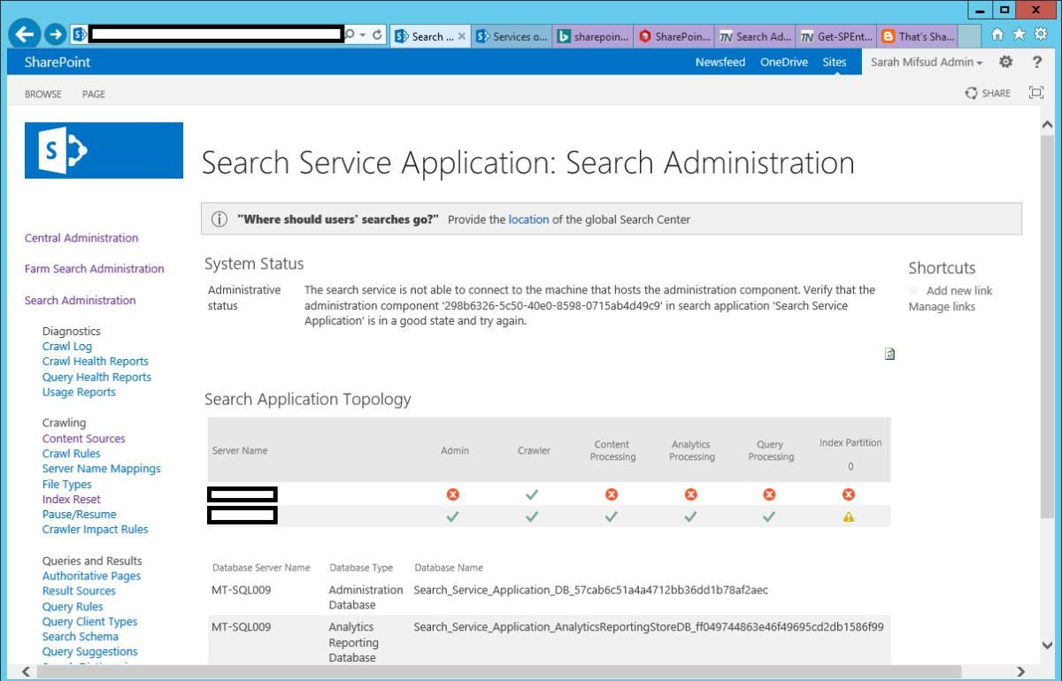Viewport: 1062px width, 681px height.
Task: Go to Newsfeed in the suite bar
Action: pos(720,62)
